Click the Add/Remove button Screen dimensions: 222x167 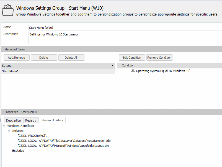click(x=17, y=58)
